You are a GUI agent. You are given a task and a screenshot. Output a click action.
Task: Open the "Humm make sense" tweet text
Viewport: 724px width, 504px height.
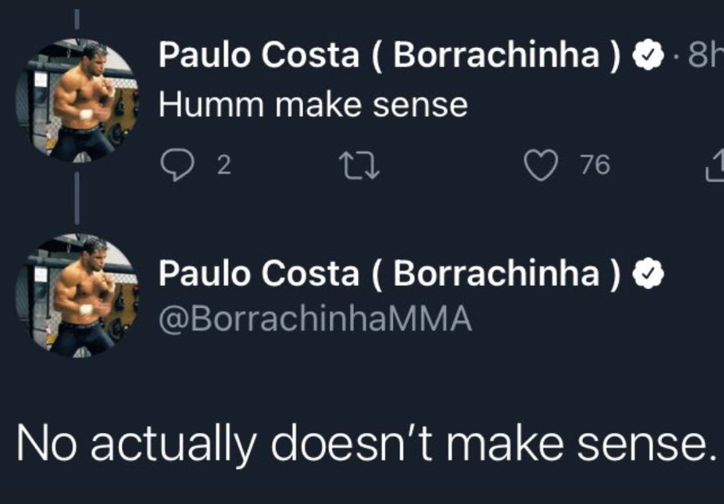click(x=313, y=104)
